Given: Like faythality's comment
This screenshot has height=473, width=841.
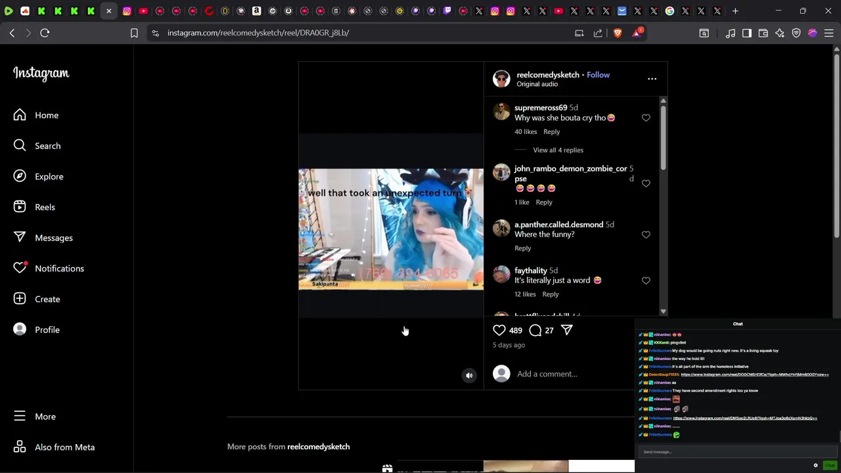Looking at the screenshot, I should [646, 281].
